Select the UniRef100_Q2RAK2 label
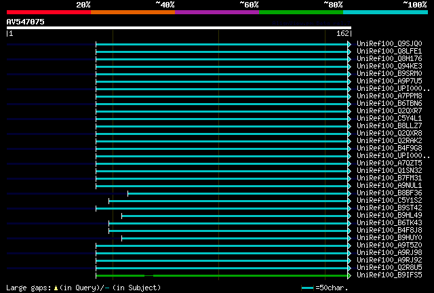Image resolution: width=434 pixels, height=293 pixels. pos(389,141)
